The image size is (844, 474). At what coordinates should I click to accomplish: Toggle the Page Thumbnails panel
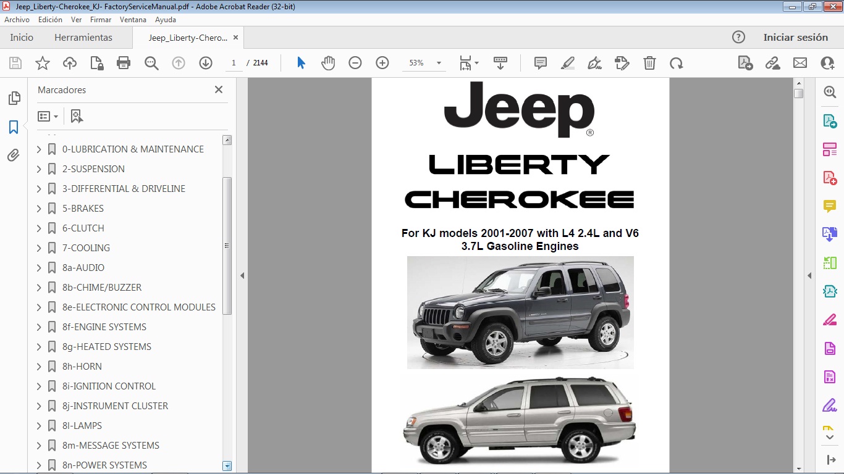[x=13, y=98]
